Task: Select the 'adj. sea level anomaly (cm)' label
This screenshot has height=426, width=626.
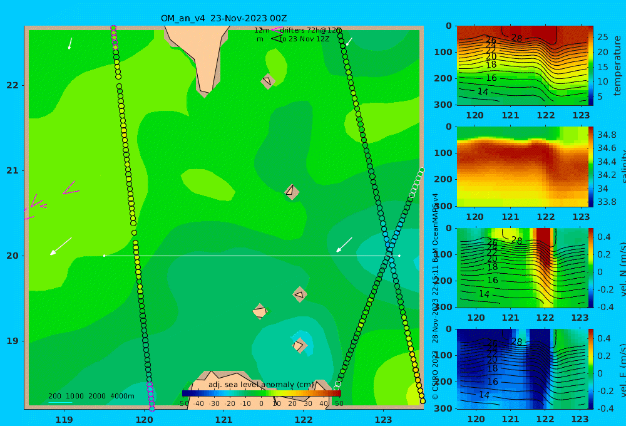Action: tap(261, 385)
